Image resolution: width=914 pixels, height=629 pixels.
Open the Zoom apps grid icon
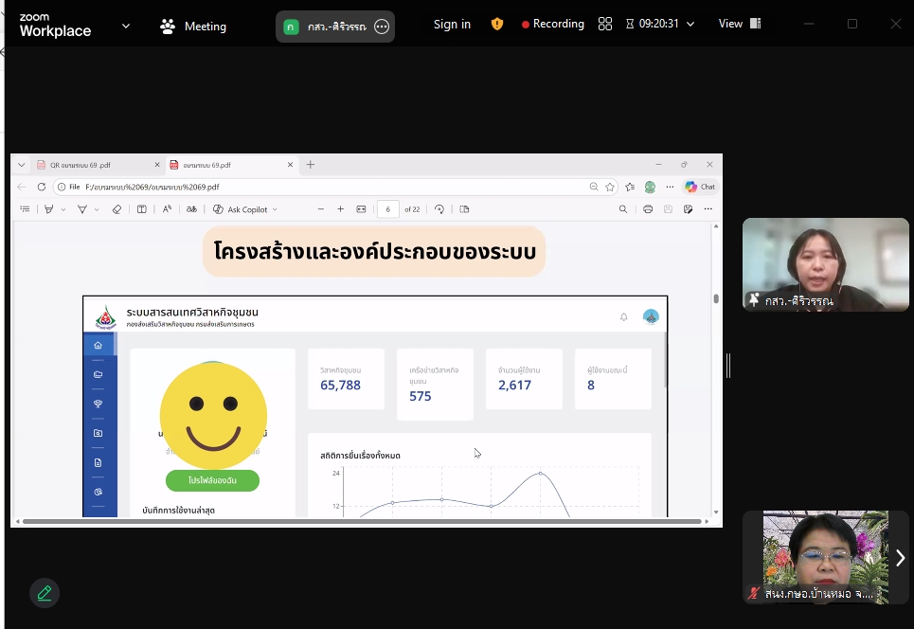605,25
